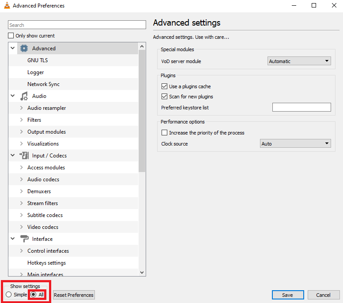Click the tree scrollbar down arrow

(x=142, y=273)
